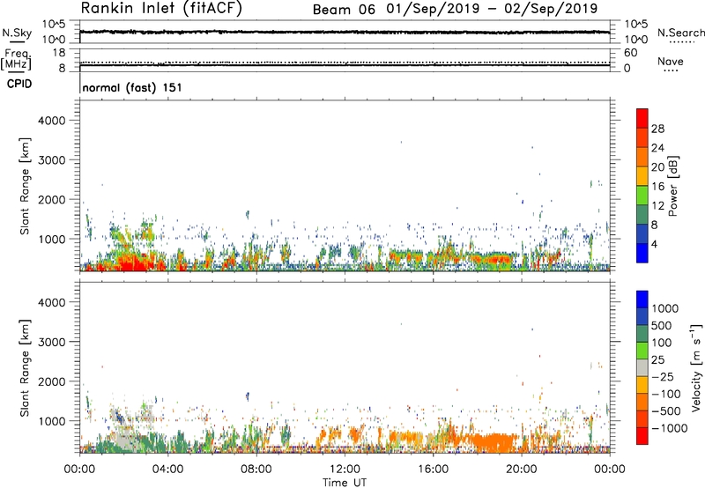Click the '08:00' time tick label
The image size is (705, 488).
click(256, 470)
